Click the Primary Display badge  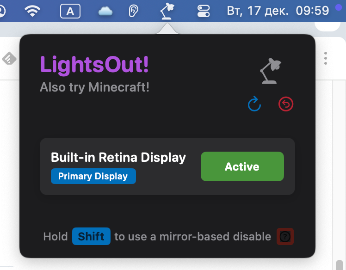pyautogui.click(x=93, y=176)
